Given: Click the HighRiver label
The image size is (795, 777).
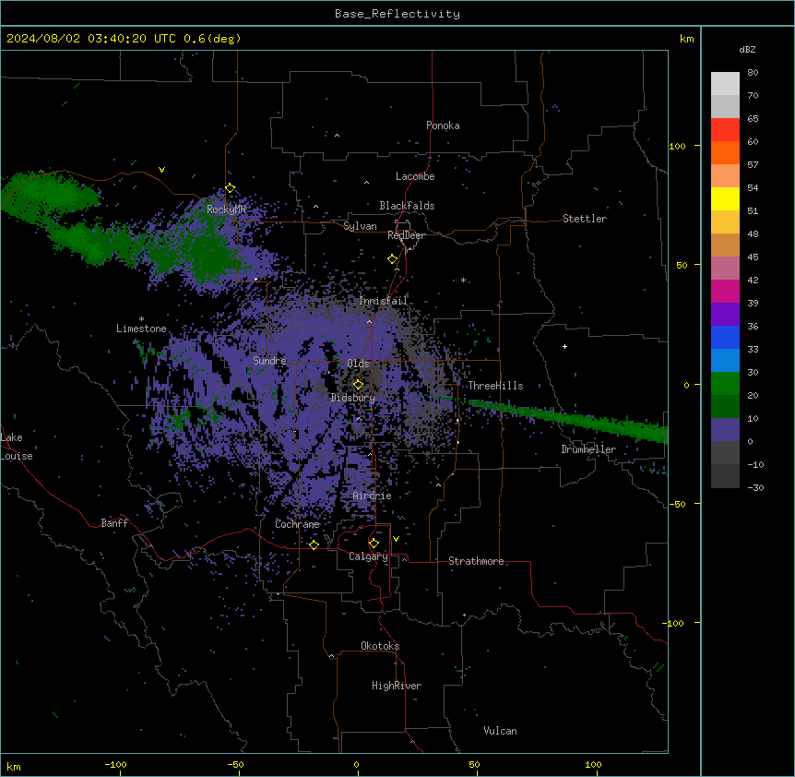Looking at the screenshot, I should pyautogui.click(x=397, y=686).
